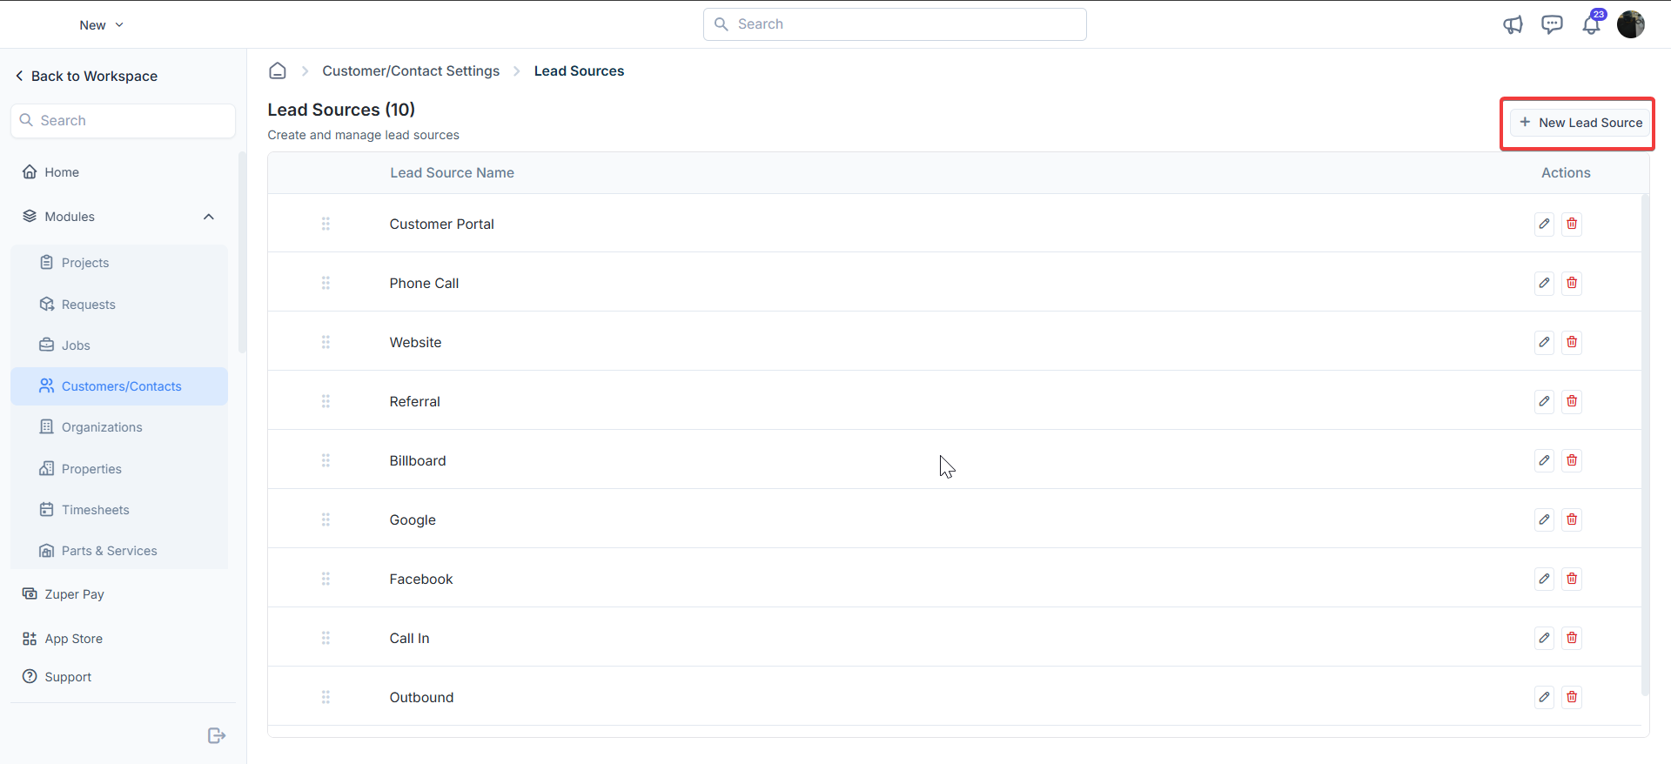Open notifications bell with 23 badge
The height and width of the screenshot is (764, 1671).
coord(1592,23)
